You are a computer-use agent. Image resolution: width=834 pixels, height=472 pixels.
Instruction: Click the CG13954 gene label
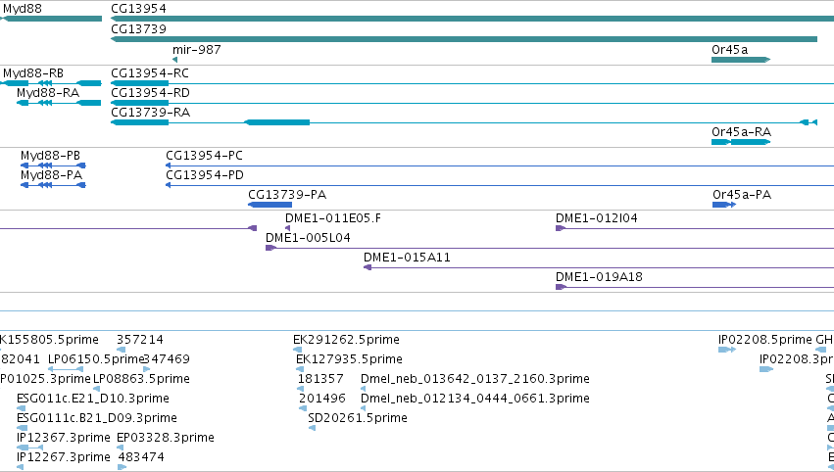pos(138,9)
